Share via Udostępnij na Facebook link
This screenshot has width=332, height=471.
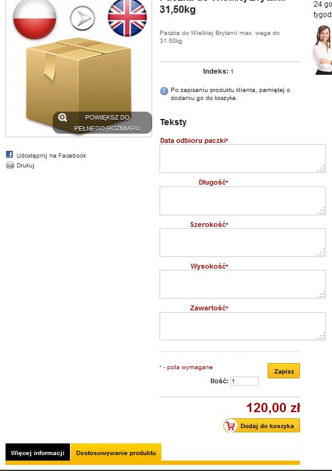pos(52,156)
